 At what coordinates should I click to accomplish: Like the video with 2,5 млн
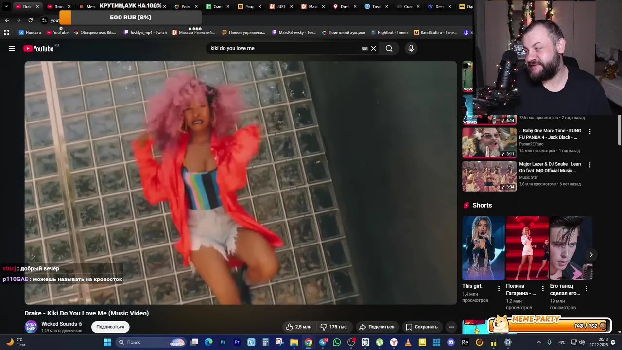pos(298,327)
